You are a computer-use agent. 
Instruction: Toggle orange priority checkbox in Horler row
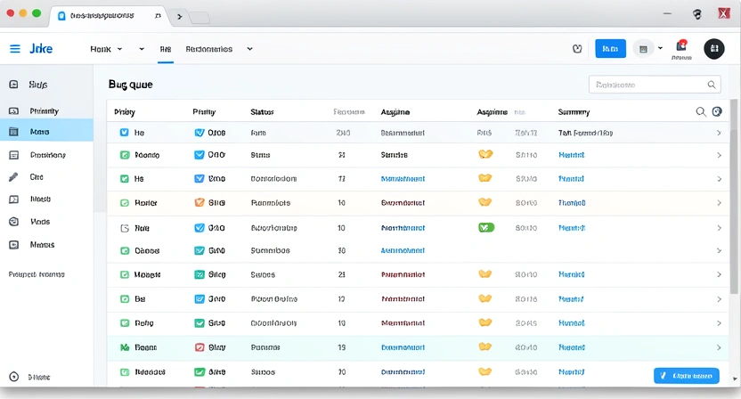point(199,202)
